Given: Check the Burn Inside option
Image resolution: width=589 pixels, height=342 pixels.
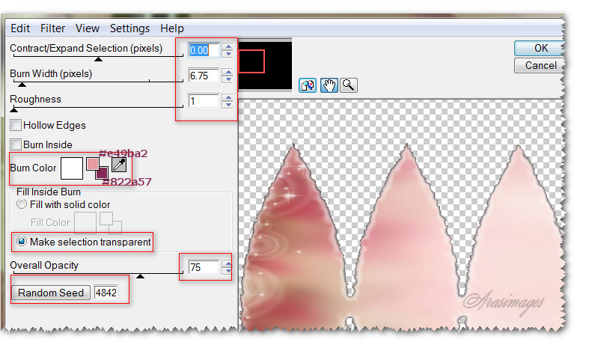Looking at the screenshot, I should click(x=16, y=144).
